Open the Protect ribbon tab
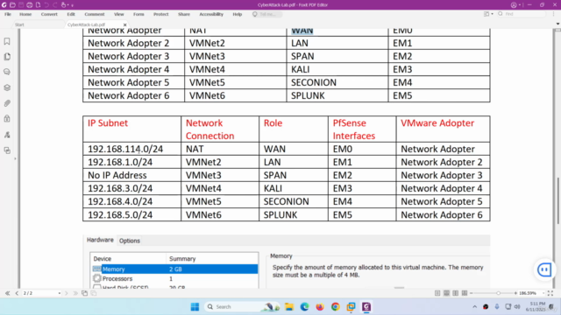This screenshot has width=561, height=315. point(160,14)
